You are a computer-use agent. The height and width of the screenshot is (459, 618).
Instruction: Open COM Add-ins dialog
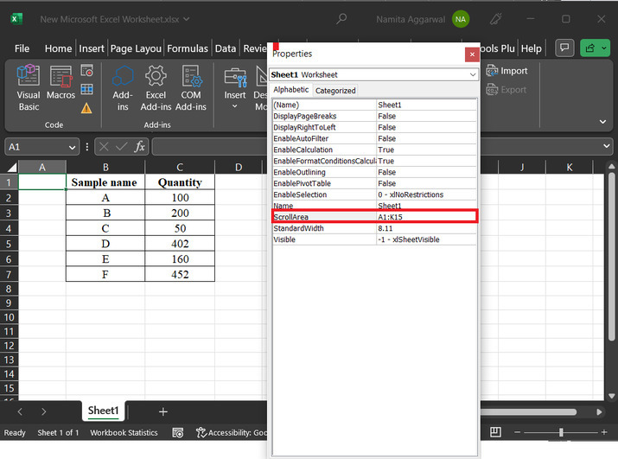tap(191, 87)
